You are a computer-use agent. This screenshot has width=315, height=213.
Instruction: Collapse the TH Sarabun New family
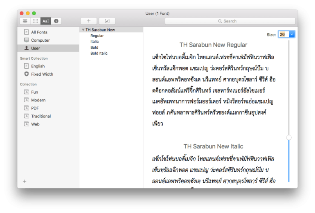click(x=83, y=30)
